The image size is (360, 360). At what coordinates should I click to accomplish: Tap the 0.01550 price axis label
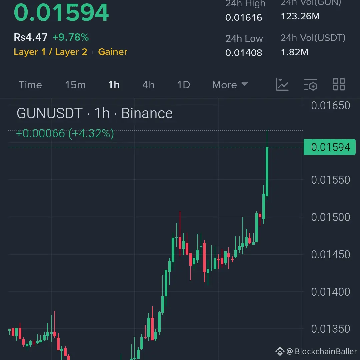331,180
